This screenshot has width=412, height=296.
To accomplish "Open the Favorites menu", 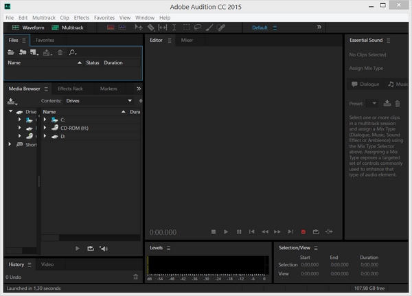I will [x=104, y=18].
